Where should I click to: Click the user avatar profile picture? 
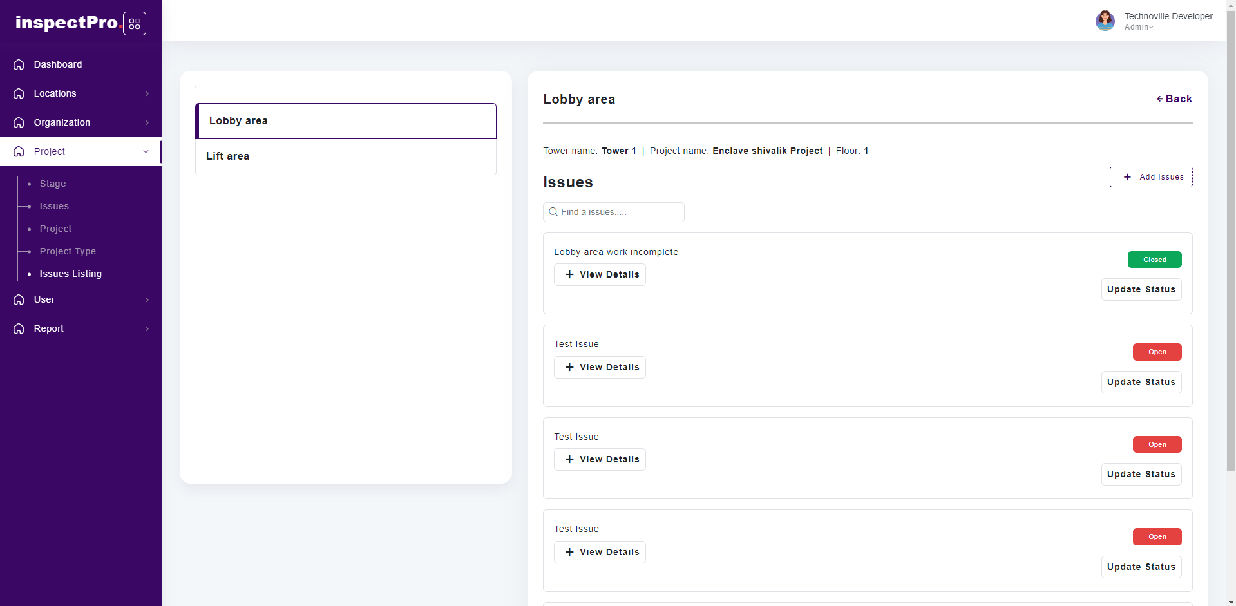(1105, 21)
